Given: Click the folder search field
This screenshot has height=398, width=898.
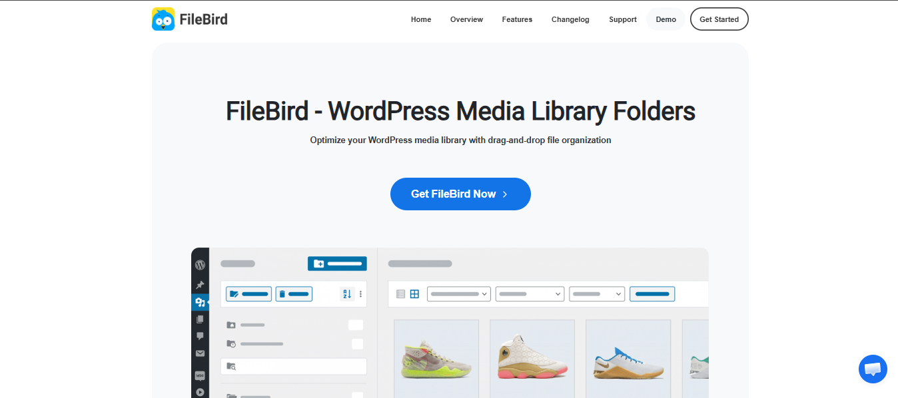Looking at the screenshot, I should [294, 366].
